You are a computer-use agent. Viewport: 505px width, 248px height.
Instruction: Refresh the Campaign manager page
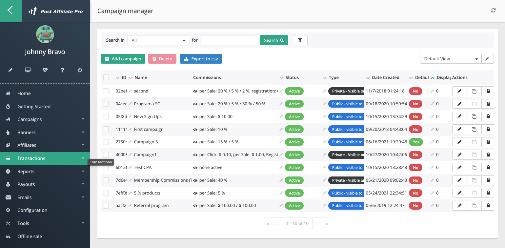click(x=493, y=10)
